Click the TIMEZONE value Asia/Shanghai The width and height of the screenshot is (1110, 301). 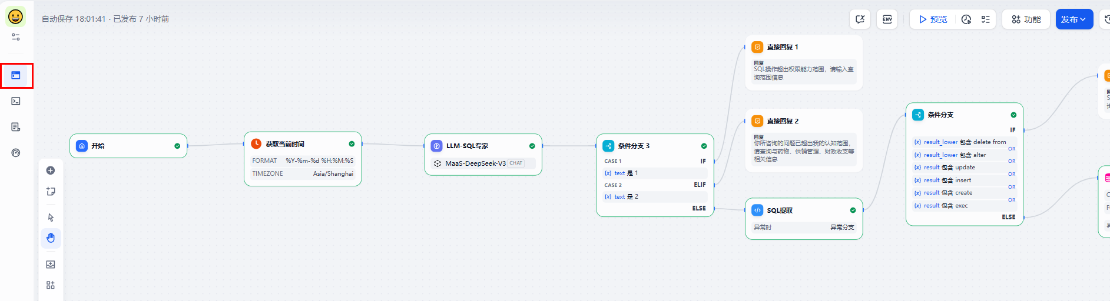[333, 173]
